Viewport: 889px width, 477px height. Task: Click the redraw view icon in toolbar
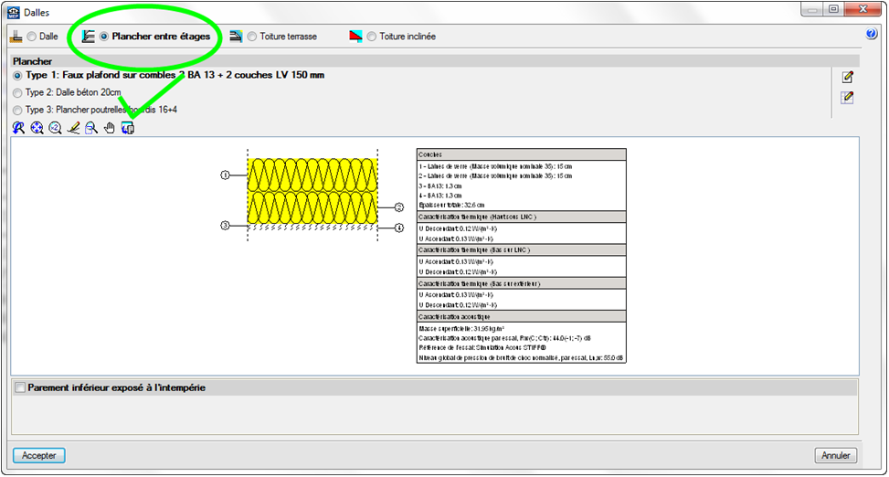(x=18, y=128)
